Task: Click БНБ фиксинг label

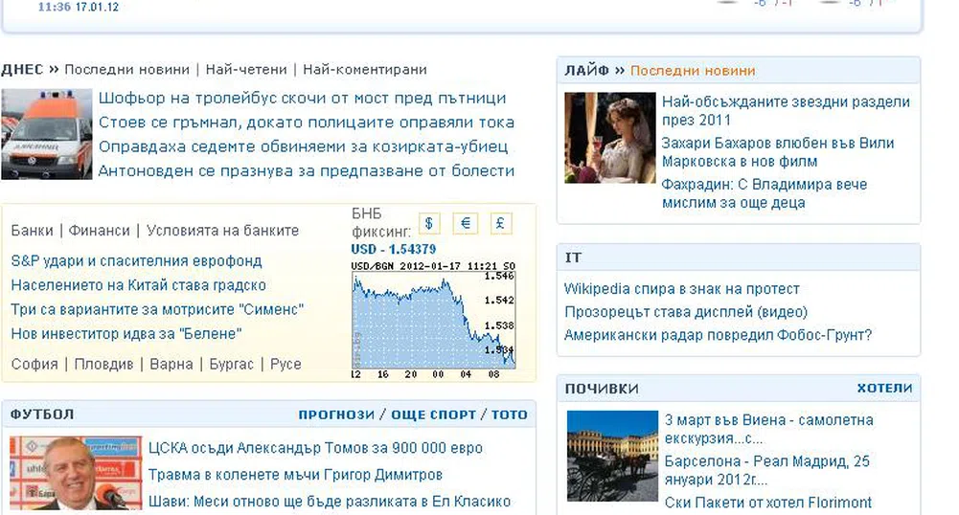Action: 381,223
